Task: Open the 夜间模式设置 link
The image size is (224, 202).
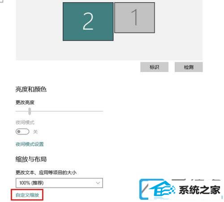Action: pos(30,144)
